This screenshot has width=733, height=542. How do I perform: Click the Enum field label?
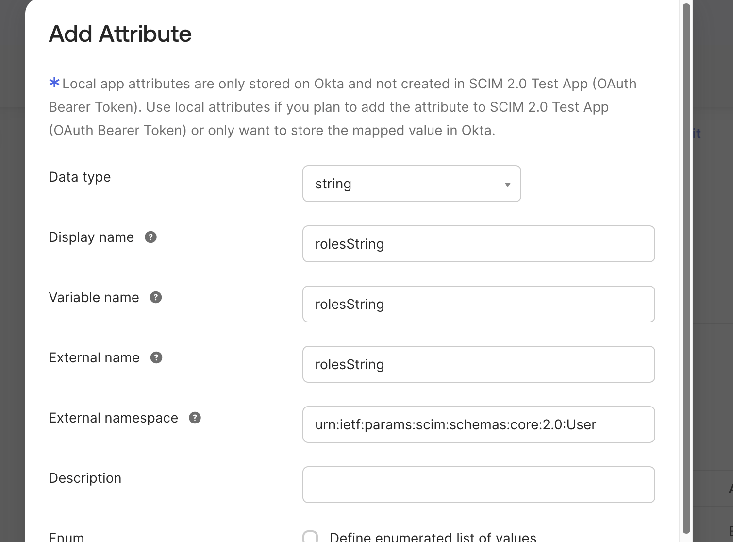pos(67,537)
